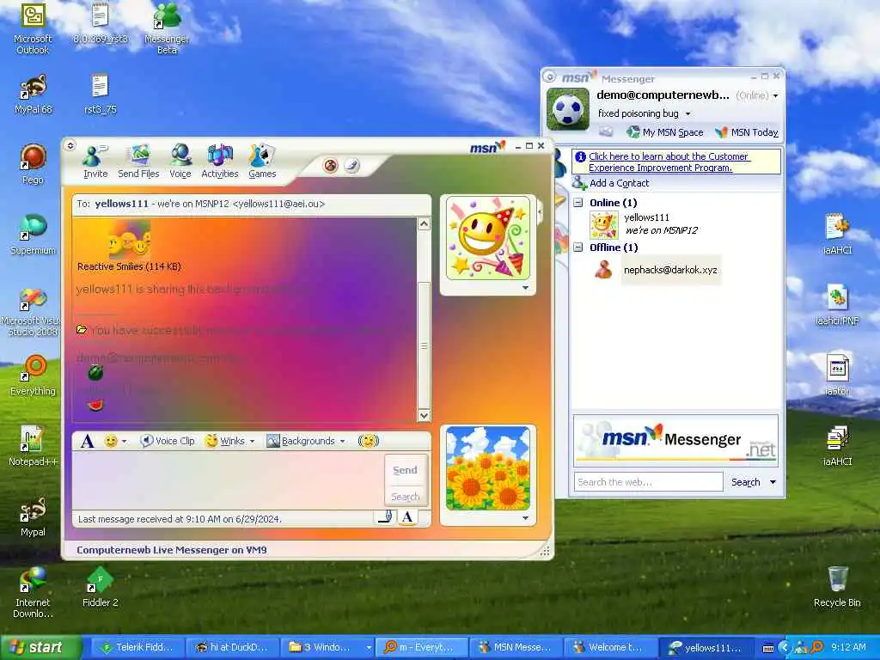Open Pego desktop shortcut
880x660 pixels.
[x=33, y=164]
